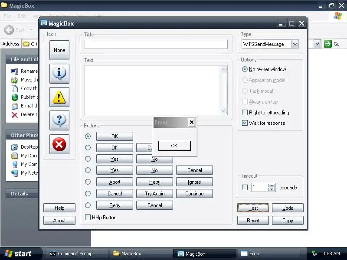
Task: Open the Edit menu in Explorer
Action: [x=21, y=16]
